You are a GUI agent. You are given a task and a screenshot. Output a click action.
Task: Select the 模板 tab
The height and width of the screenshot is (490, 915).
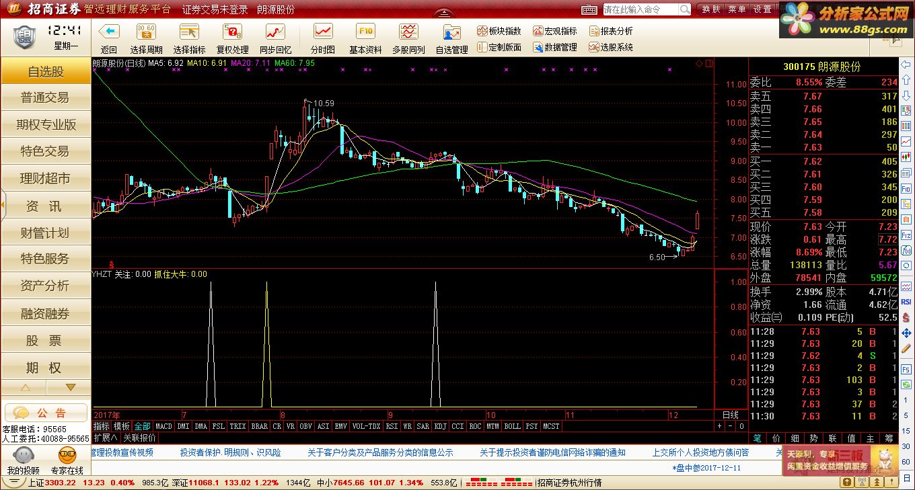tap(121, 426)
